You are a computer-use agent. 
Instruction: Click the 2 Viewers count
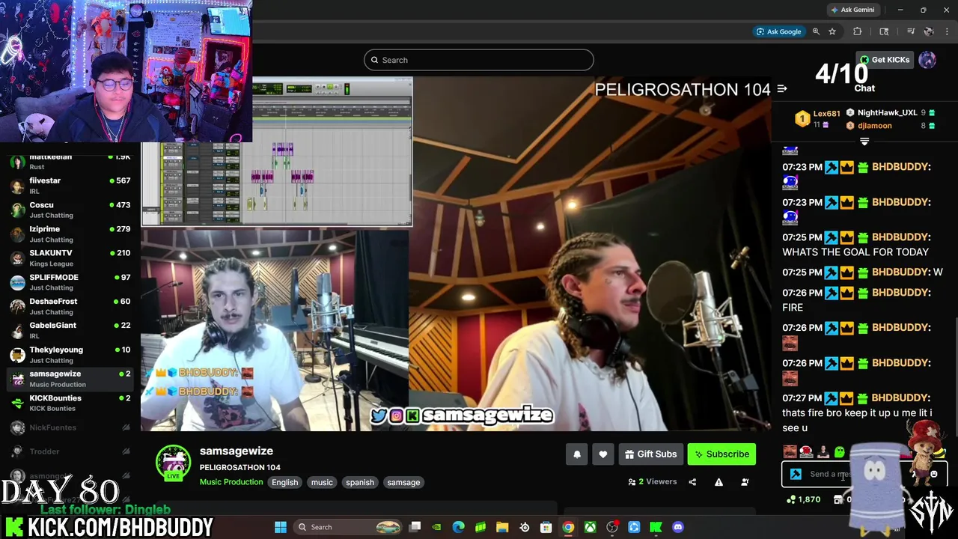[x=653, y=482]
